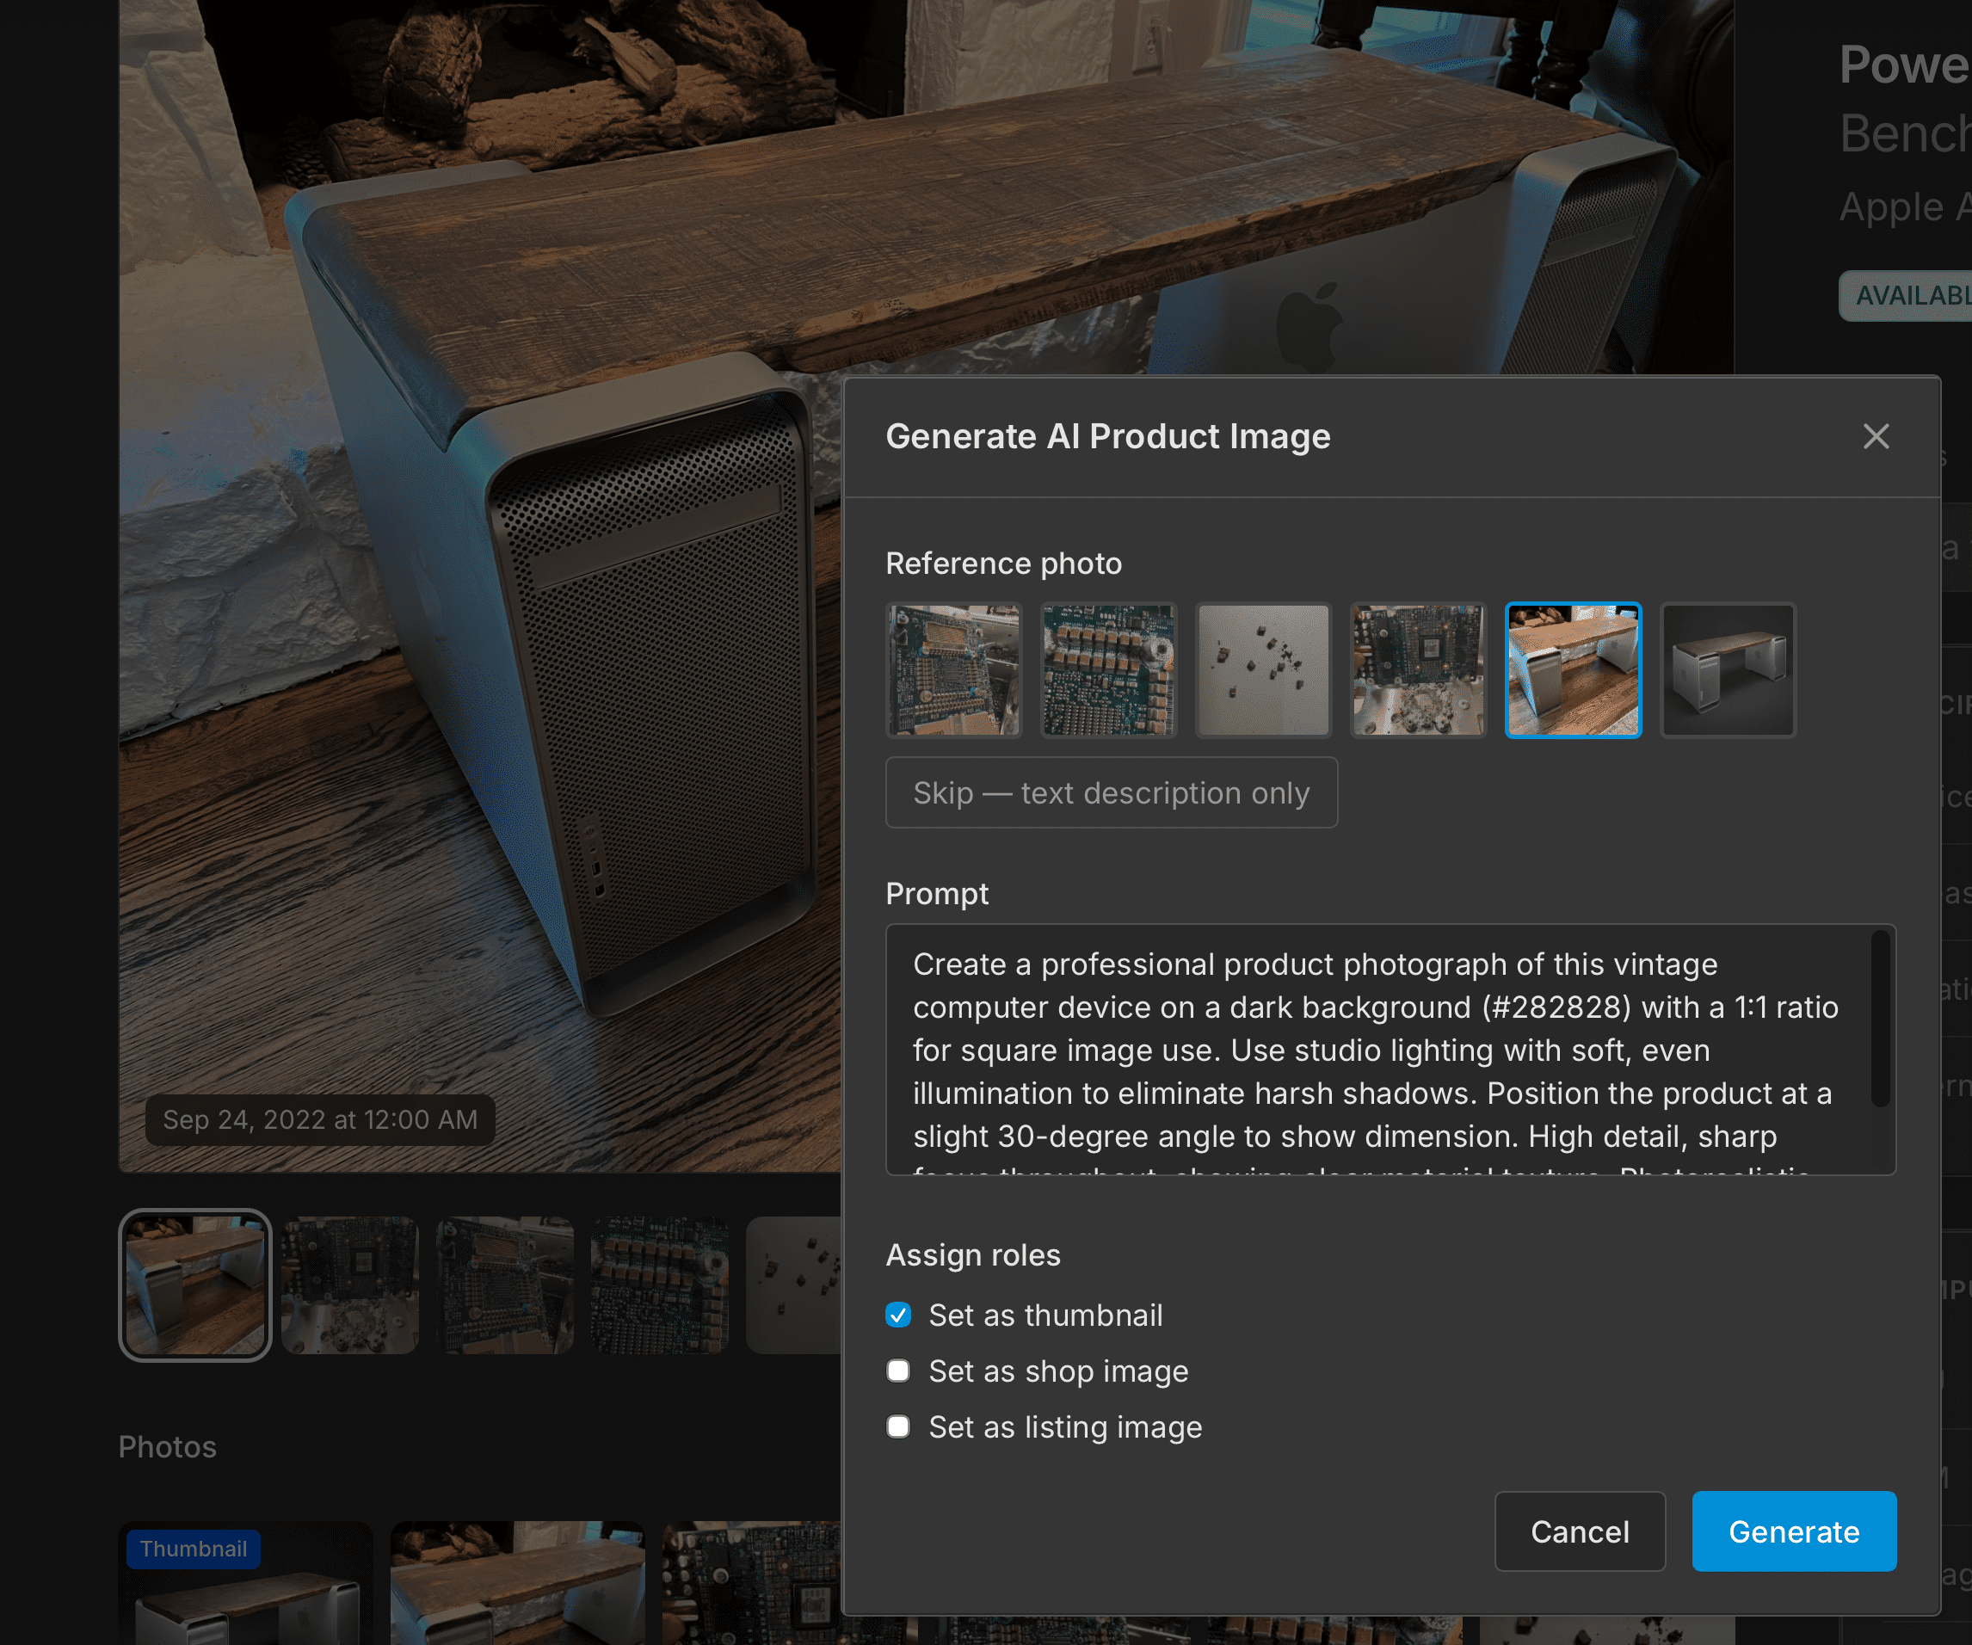Viewport: 1972px width, 1645px height.
Task: Enable Set as listing image checkbox
Action: tap(897, 1426)
